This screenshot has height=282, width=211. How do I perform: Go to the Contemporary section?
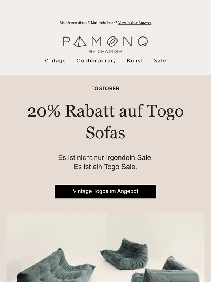96,60
